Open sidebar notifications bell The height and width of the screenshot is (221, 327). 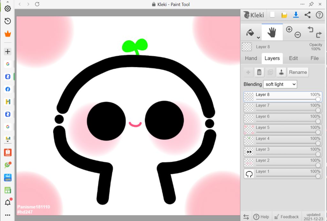click(x=8, y=202)
